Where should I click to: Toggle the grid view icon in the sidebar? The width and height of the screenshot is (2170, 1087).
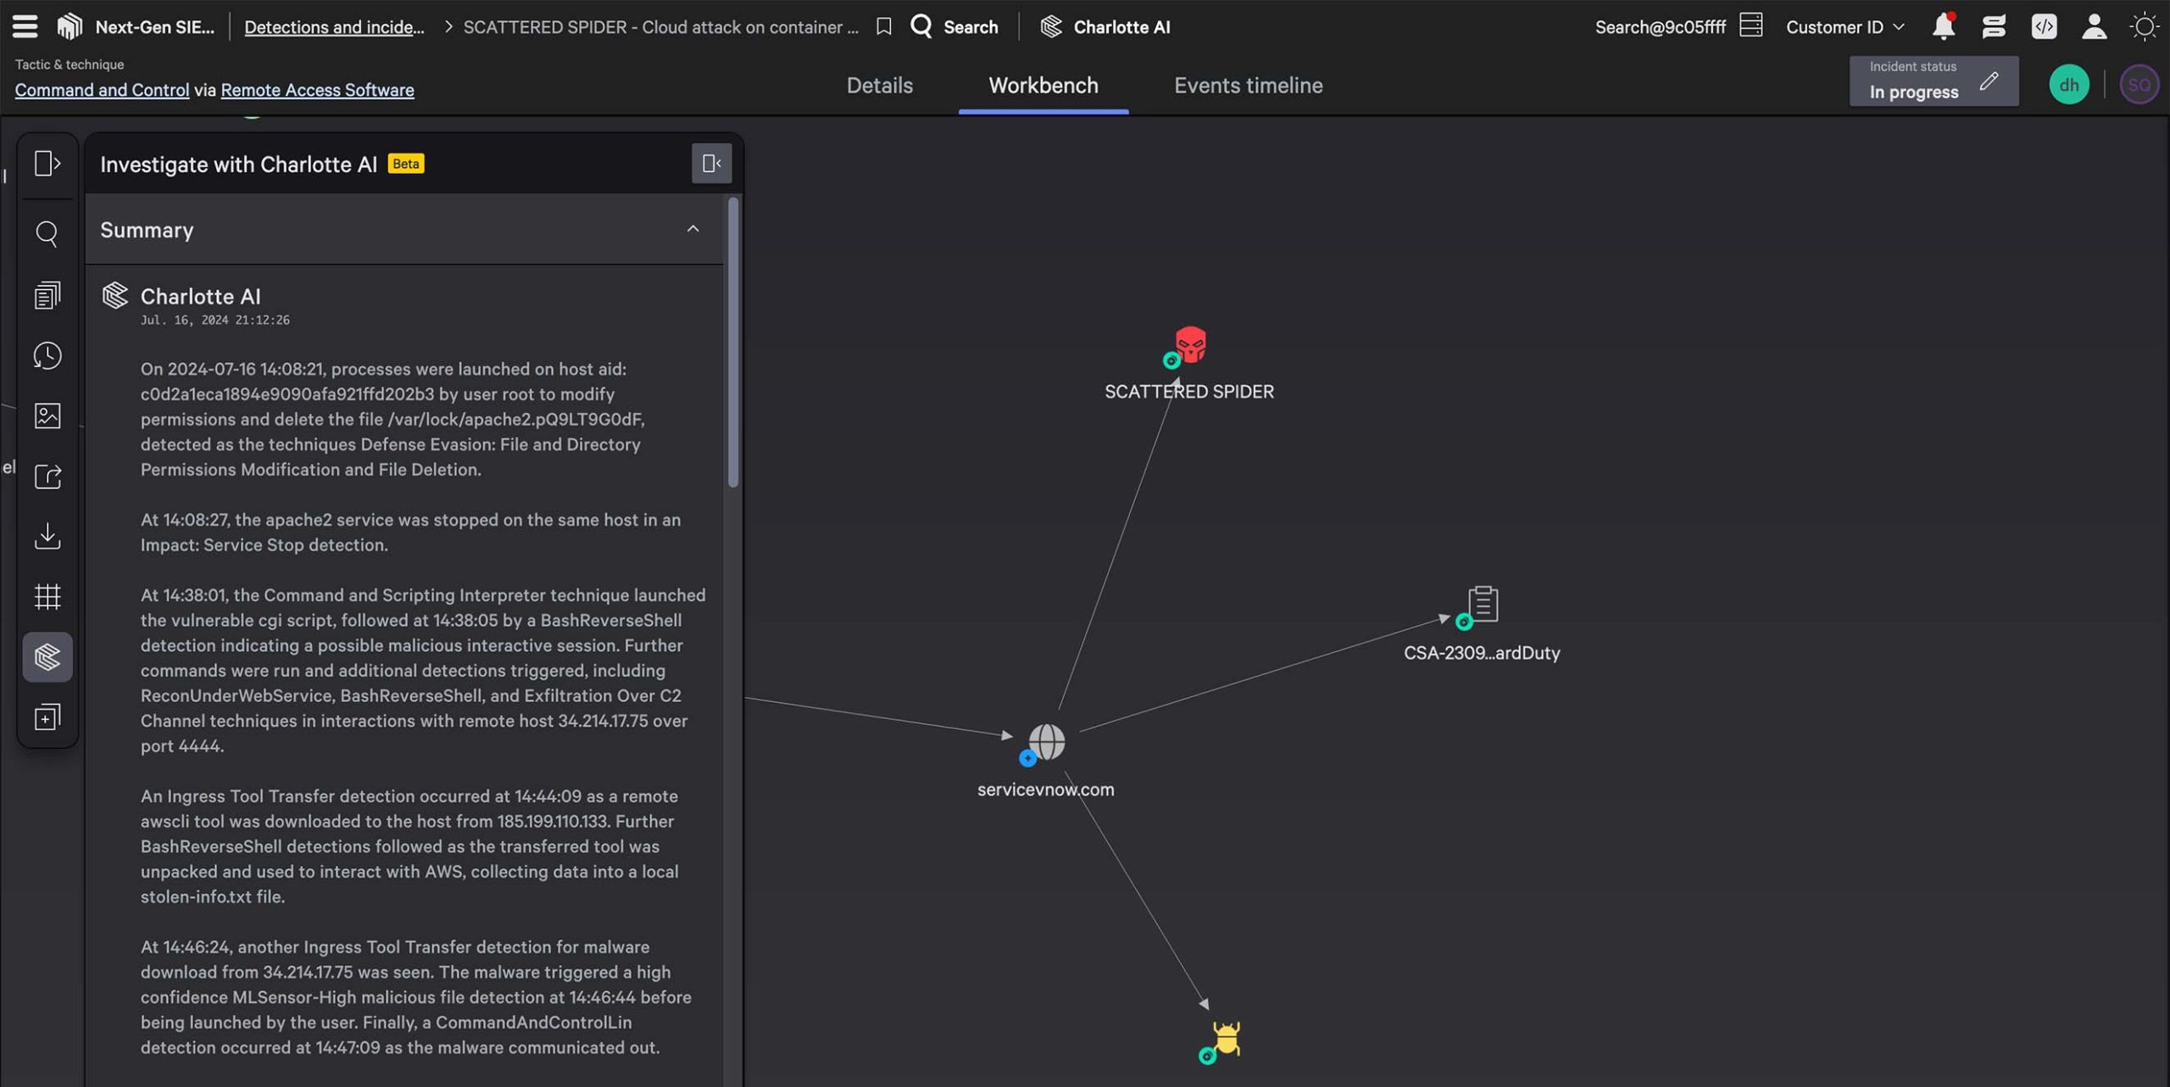click(x=47, y=596)
